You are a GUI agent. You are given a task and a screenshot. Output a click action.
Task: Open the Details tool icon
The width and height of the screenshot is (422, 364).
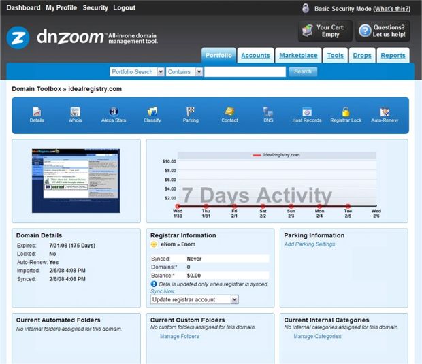pyautogui.click(x=37, y=112)
